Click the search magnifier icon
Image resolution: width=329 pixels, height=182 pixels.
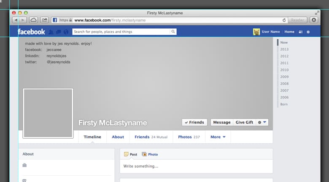tap(173, 32)
